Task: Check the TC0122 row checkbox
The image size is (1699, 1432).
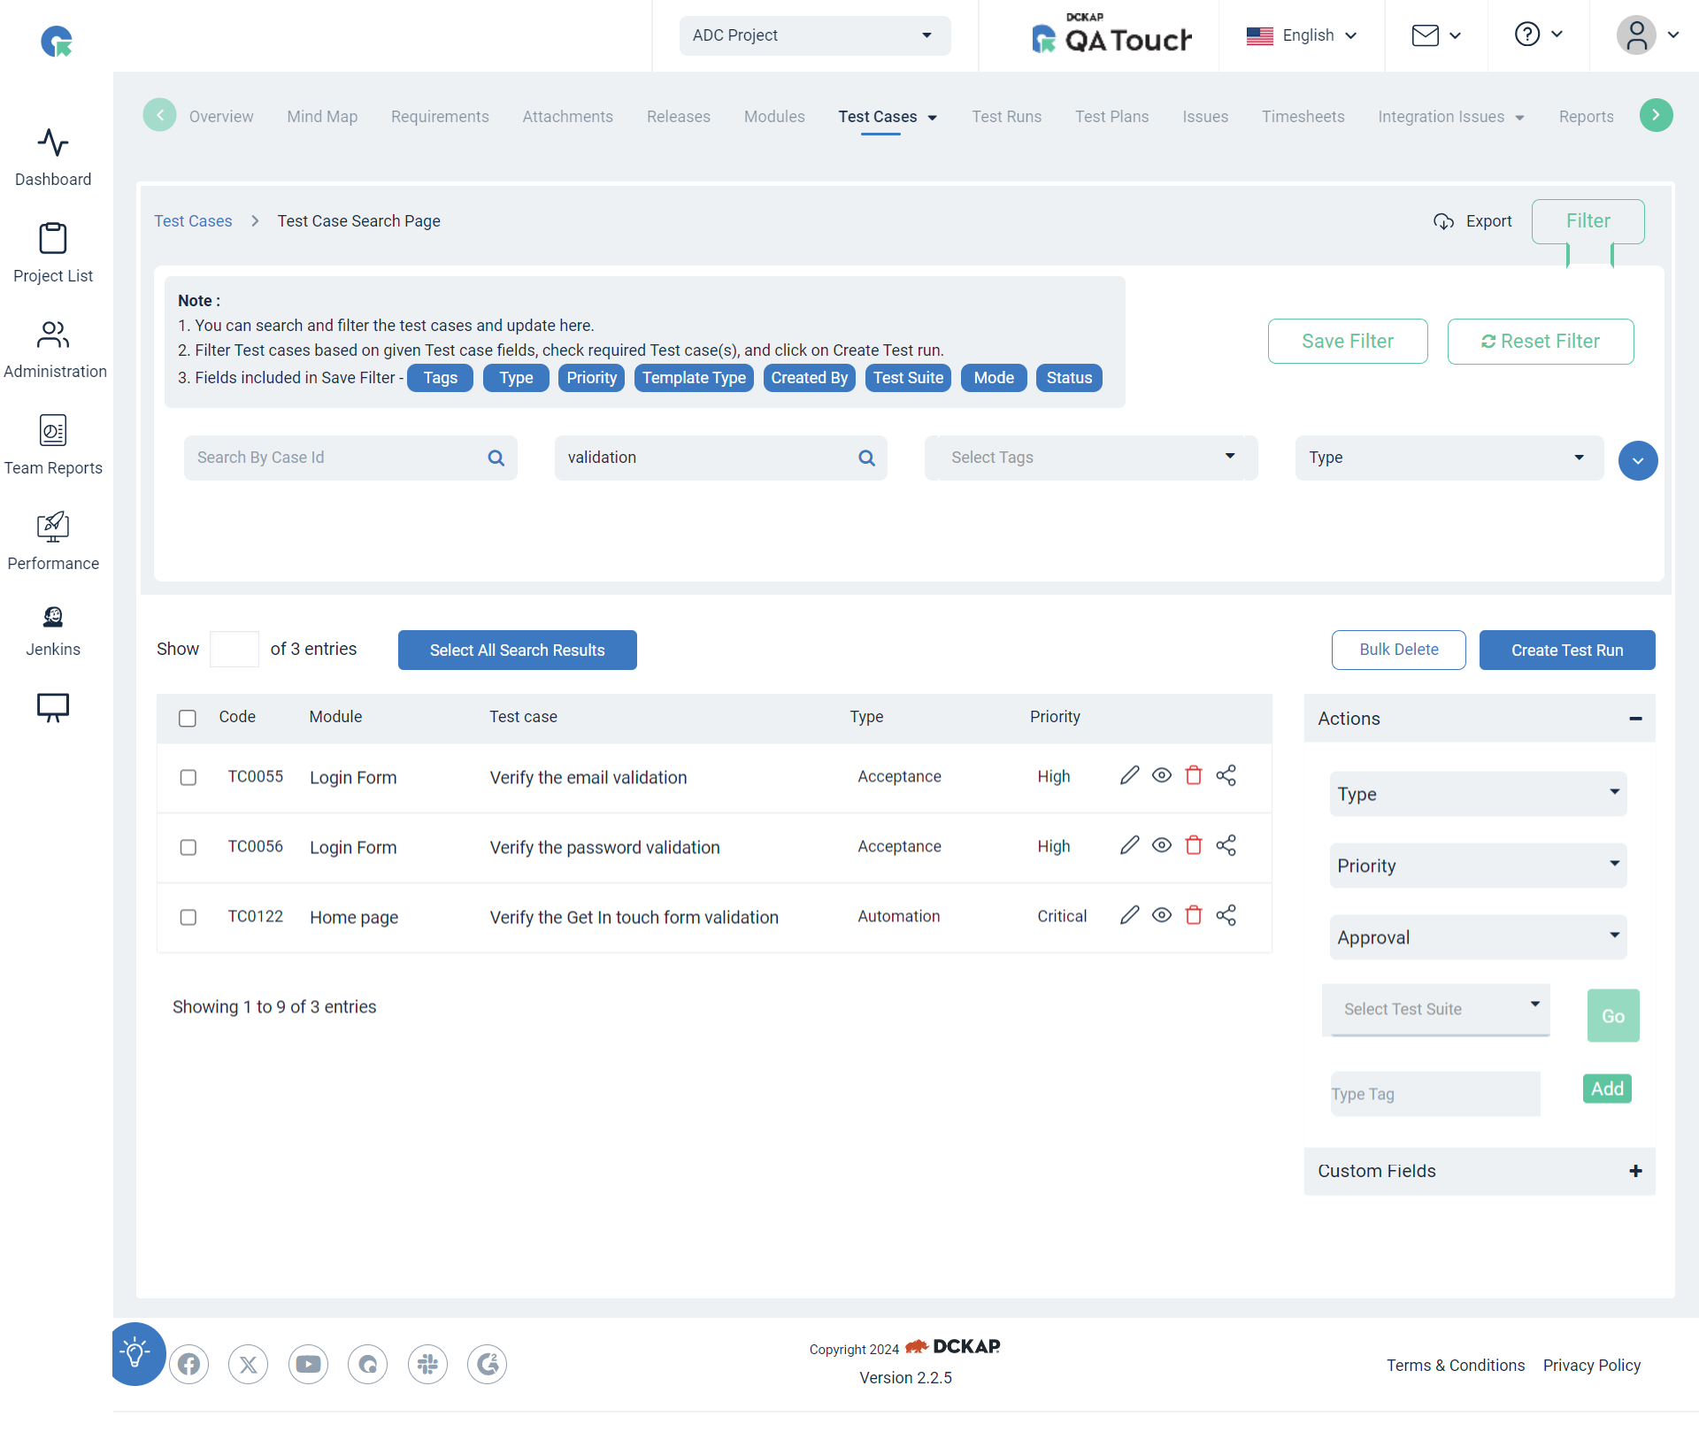Action: point(188,917)
